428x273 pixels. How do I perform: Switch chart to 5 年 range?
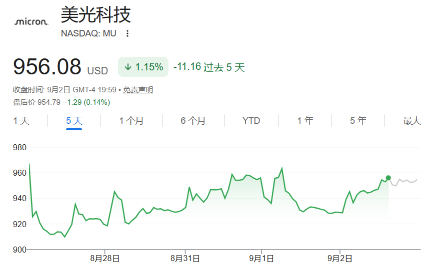coord(358,121)
